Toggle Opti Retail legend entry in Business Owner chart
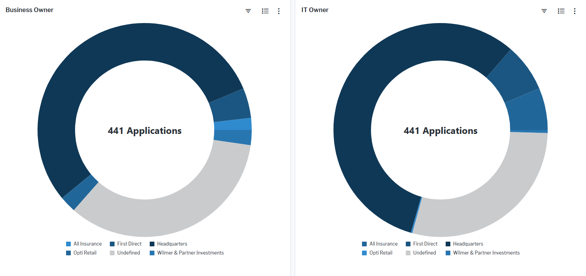The image size is (586, 276). pyautogui.click(x=85, y=253)
